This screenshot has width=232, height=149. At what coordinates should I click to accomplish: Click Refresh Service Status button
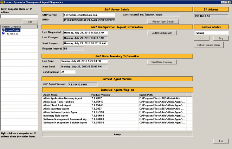point(208,45)
